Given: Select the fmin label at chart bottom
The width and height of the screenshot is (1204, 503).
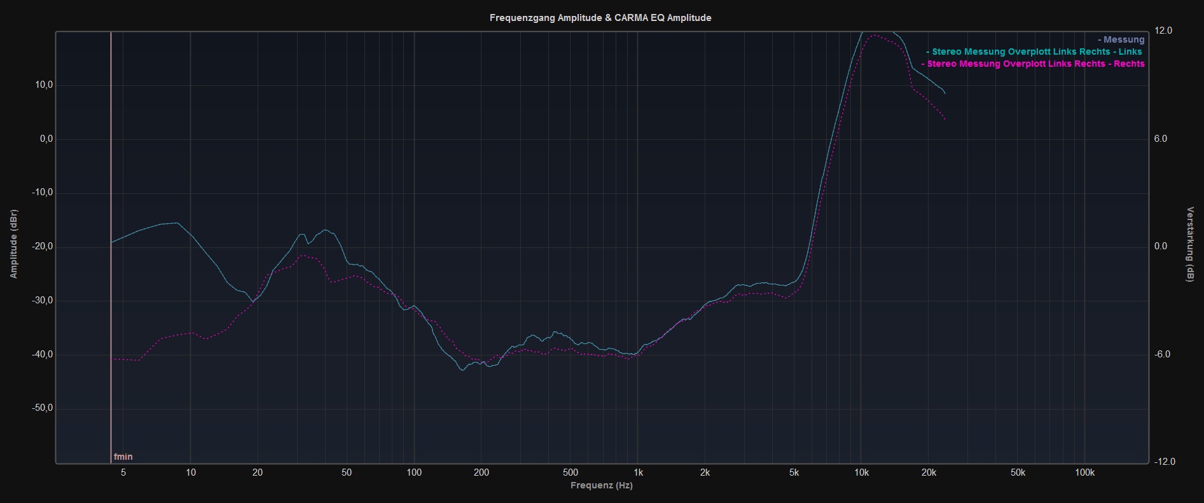Looking at the screenshot, I should 123,457.
